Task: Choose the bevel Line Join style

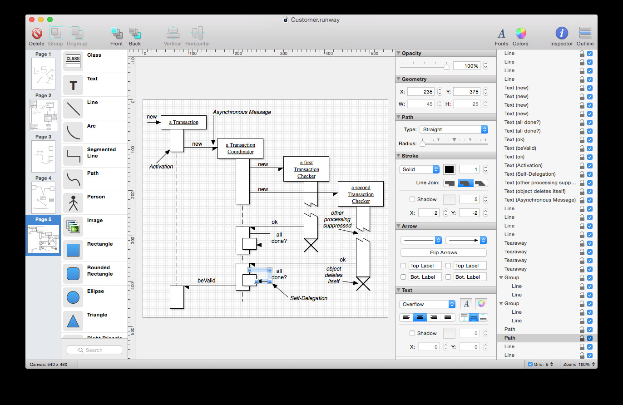Action: (x=481, y=183)
